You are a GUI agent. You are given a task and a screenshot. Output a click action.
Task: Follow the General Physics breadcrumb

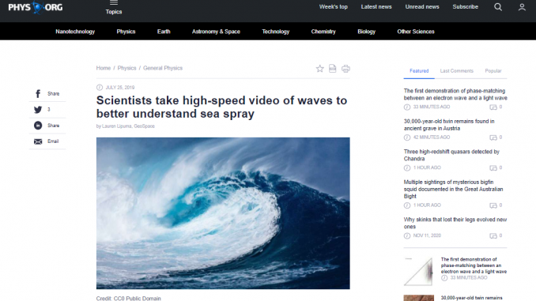(163, 68)
